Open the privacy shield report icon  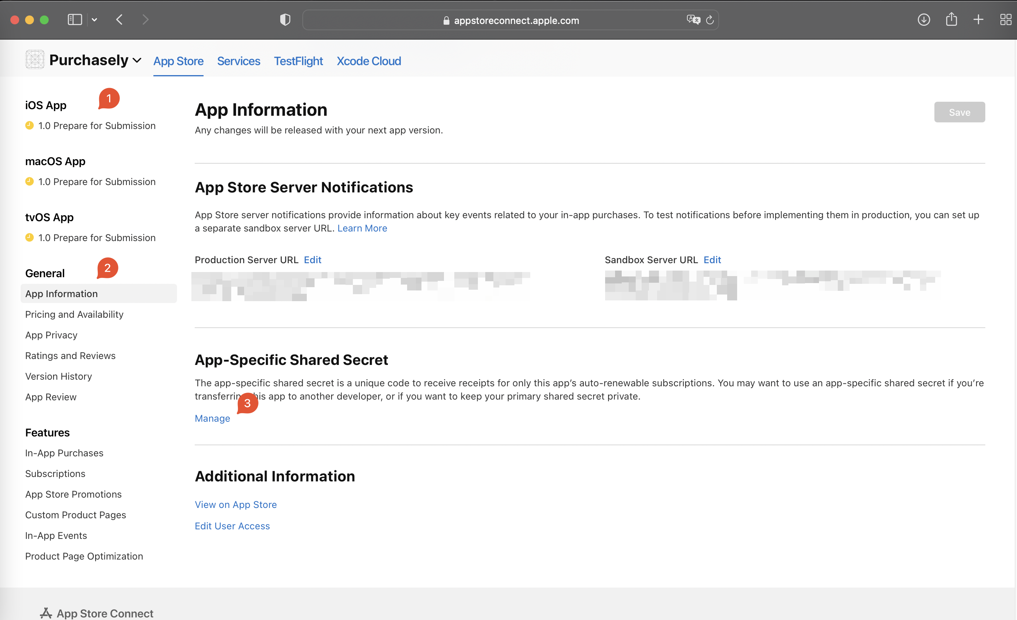coord(285,20)
